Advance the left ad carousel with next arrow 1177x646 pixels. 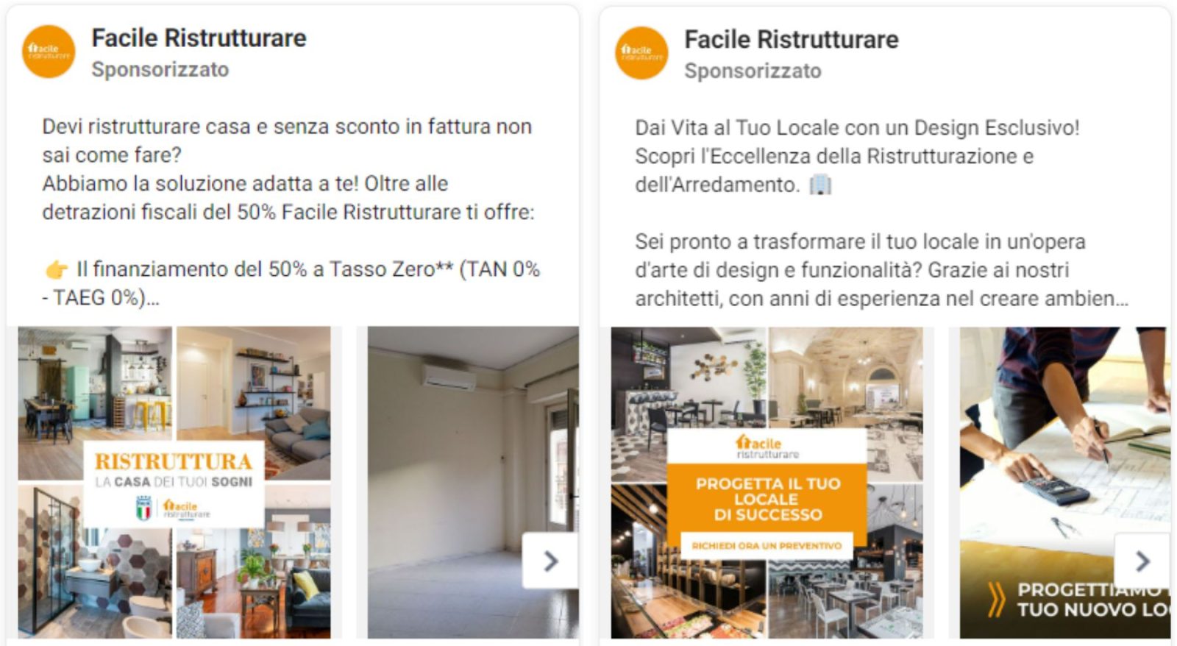[x=550, y=561]
